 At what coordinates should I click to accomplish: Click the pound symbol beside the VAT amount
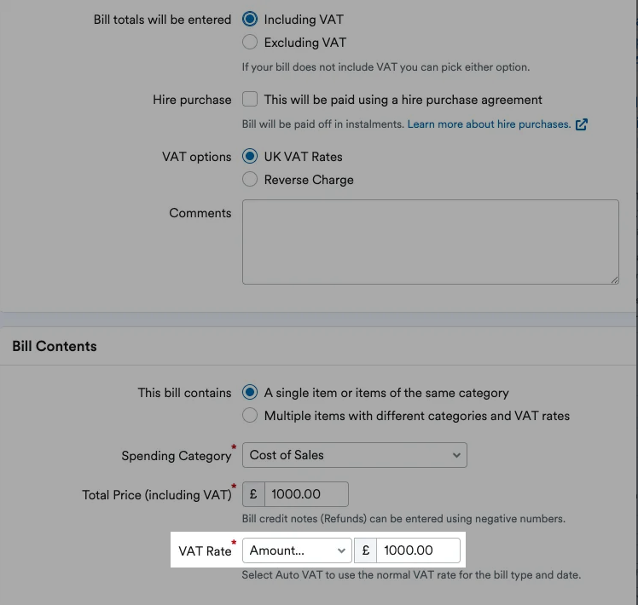click(x=366, y=550)
